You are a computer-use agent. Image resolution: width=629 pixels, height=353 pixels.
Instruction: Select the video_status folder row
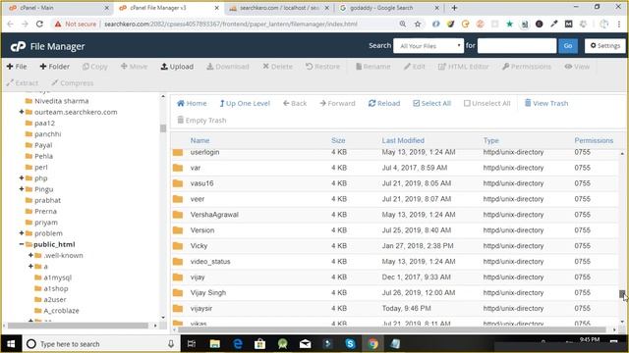click(395, 262)
